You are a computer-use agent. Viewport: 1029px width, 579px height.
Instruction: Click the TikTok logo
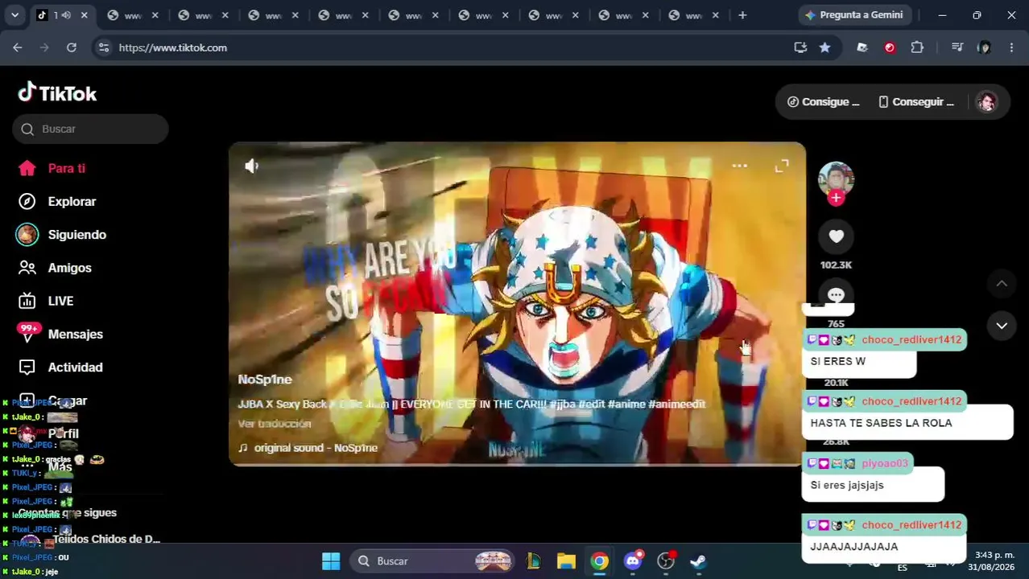(57, 93)
